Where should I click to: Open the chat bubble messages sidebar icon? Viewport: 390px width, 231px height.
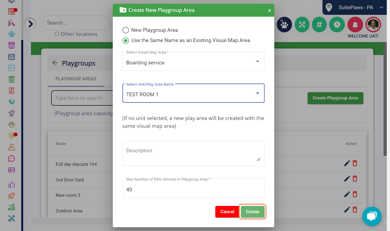point(12,158)
